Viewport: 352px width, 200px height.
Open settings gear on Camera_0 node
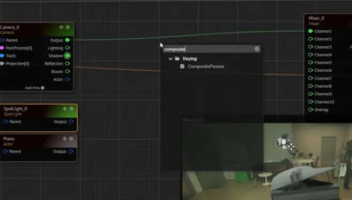(x=68, y=27)
